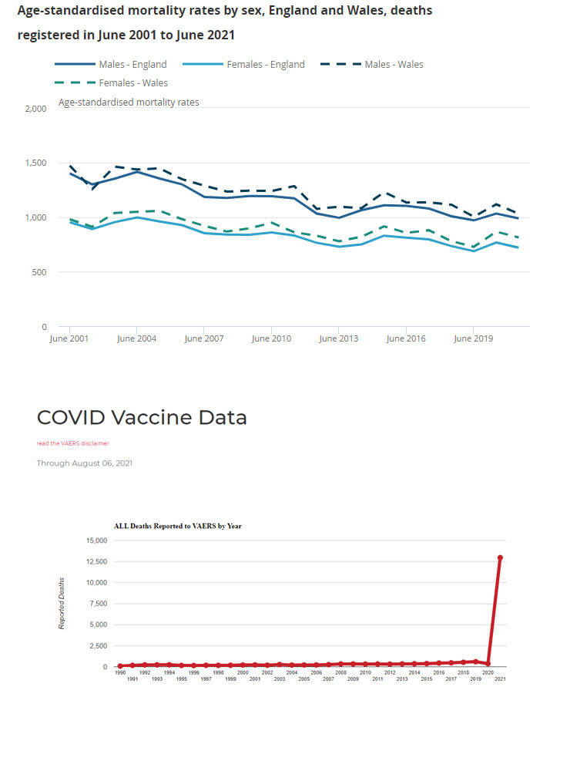Viewport: 570px width, 771px height.
Task: Click the 2021 data point on VAERS chart
Action: pos(500,557)
